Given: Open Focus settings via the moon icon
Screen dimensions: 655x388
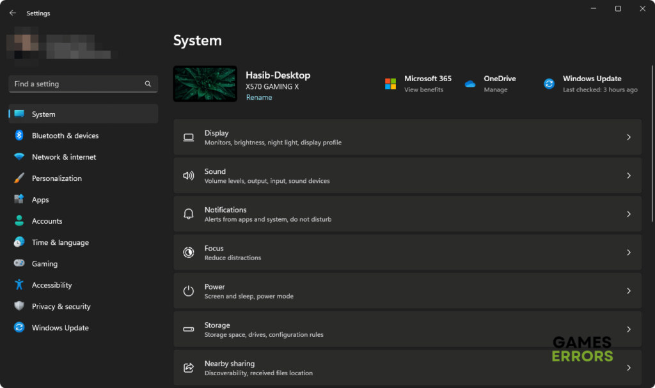Looking at the screenshot, I should click(189, 252).
